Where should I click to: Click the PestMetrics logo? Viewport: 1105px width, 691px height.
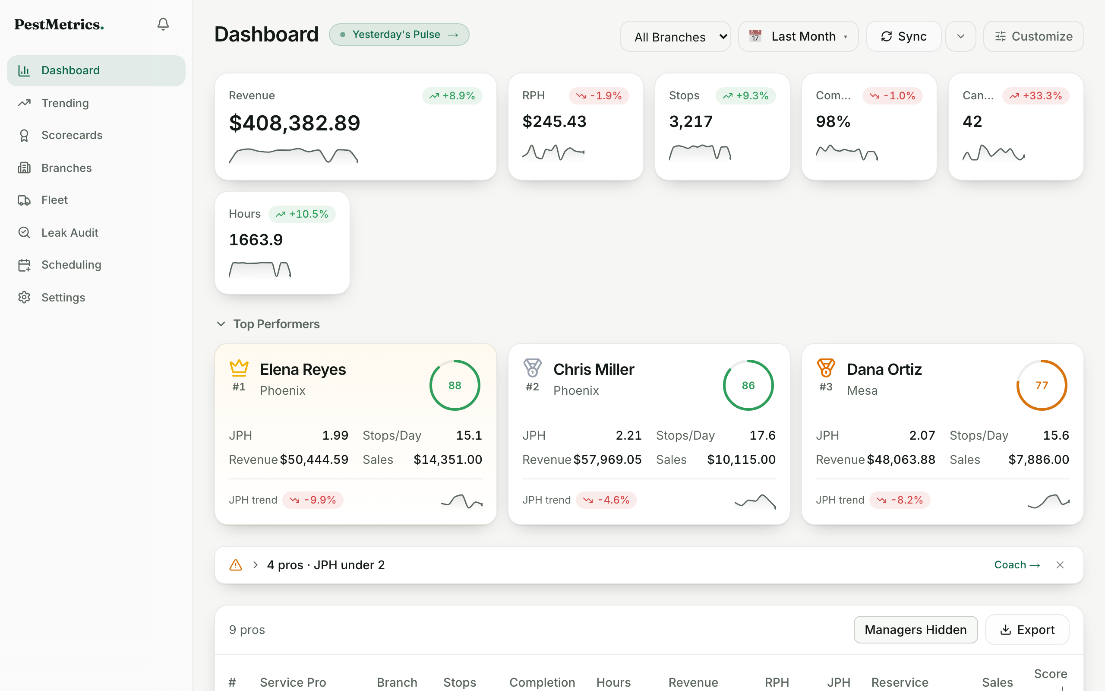pos(60,24)
